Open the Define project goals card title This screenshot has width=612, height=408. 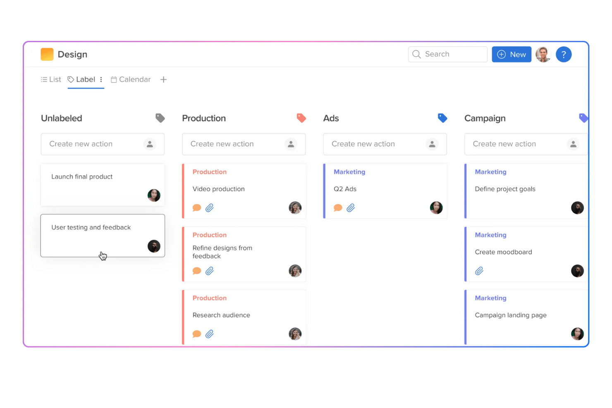click(x=505, y=189)
